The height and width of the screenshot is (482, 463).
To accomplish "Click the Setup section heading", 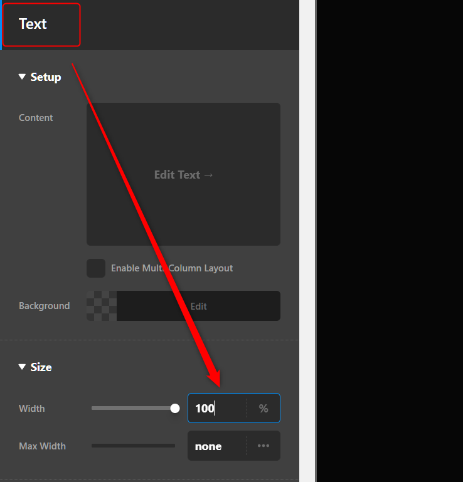I will (x=46, y=77).
